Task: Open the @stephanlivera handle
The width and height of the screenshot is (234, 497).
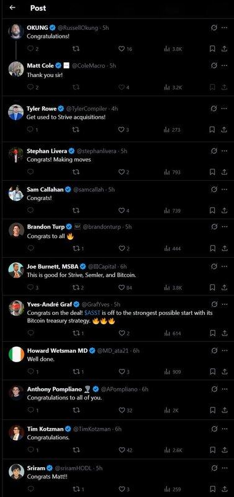Action: [97, 151]
